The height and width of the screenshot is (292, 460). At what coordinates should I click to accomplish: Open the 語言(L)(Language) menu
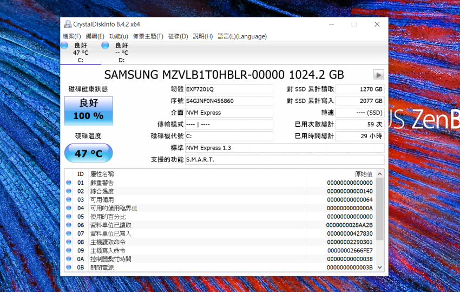[242, 36]
